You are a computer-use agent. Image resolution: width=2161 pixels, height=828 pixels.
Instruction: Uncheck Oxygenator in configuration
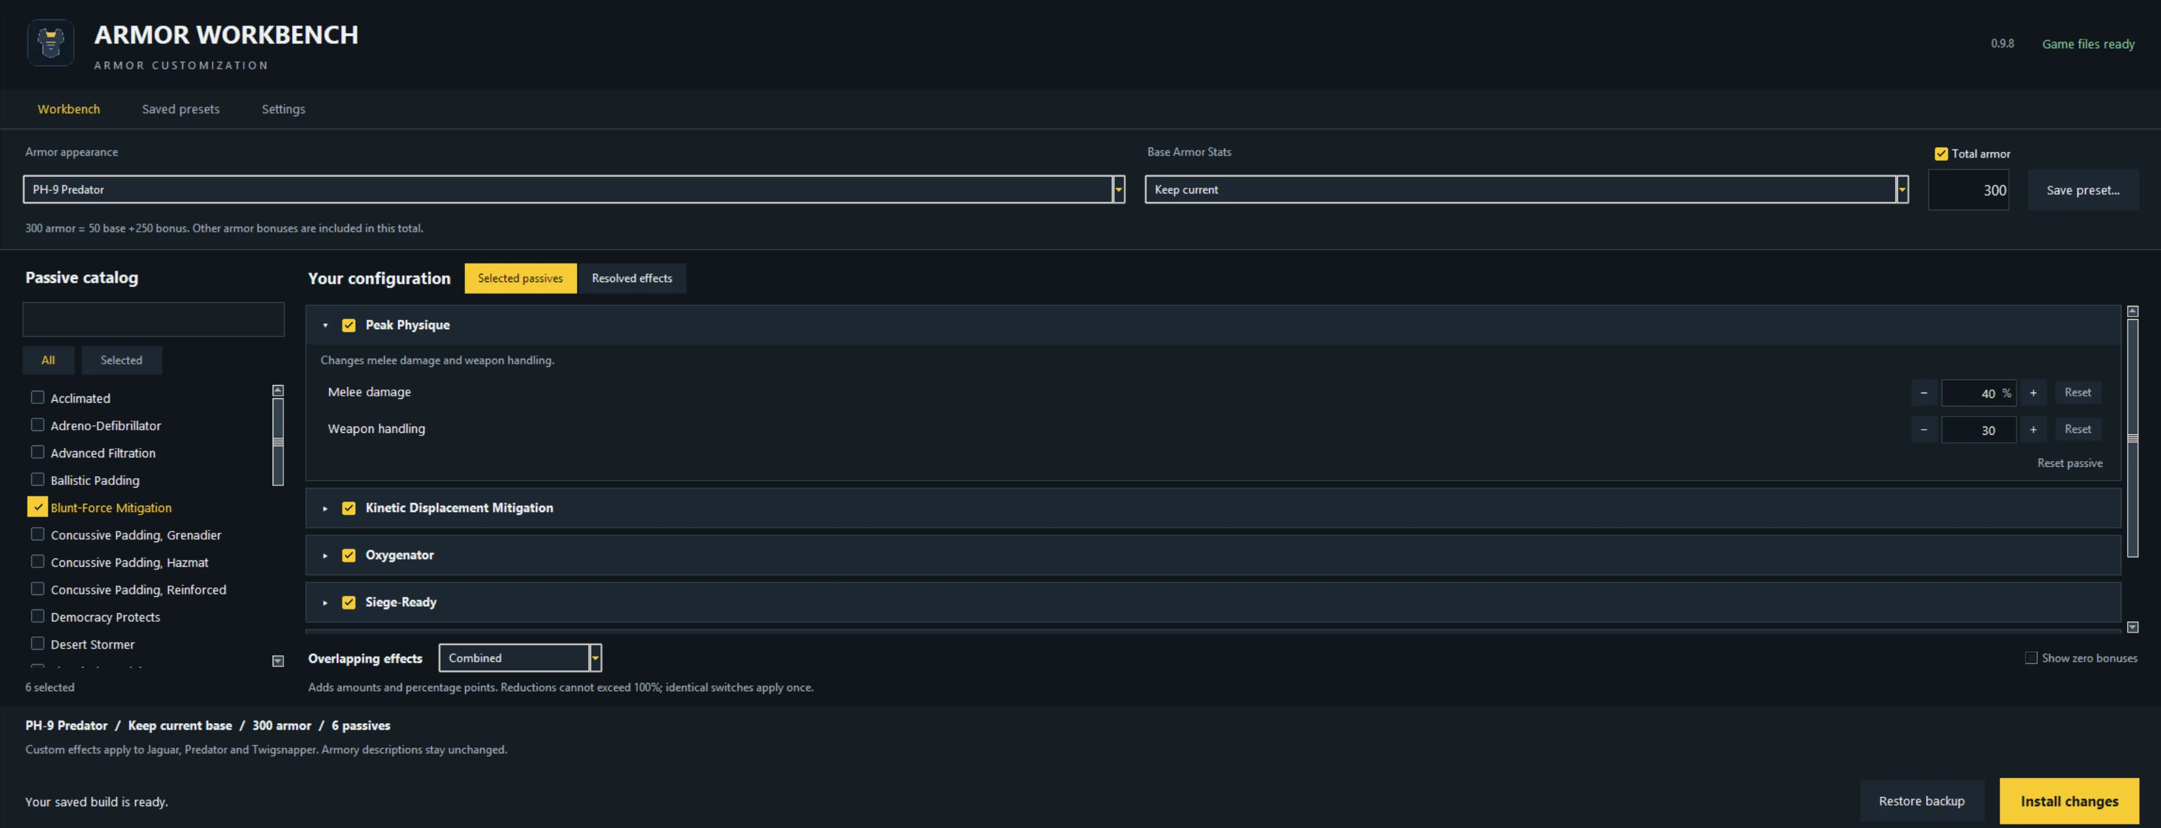pos(349,555)
